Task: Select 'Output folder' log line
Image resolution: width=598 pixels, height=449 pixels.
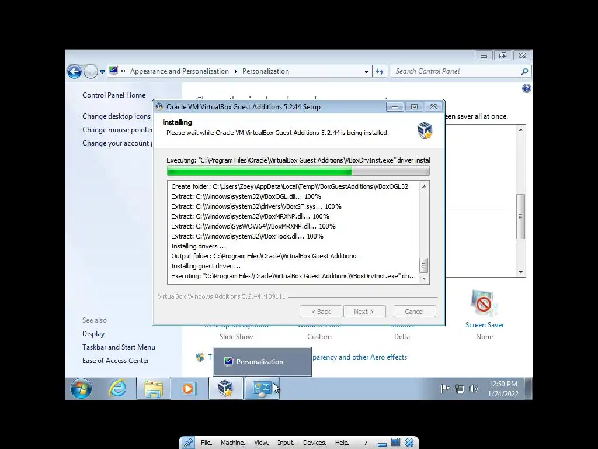Action: [x=263, y=256]
